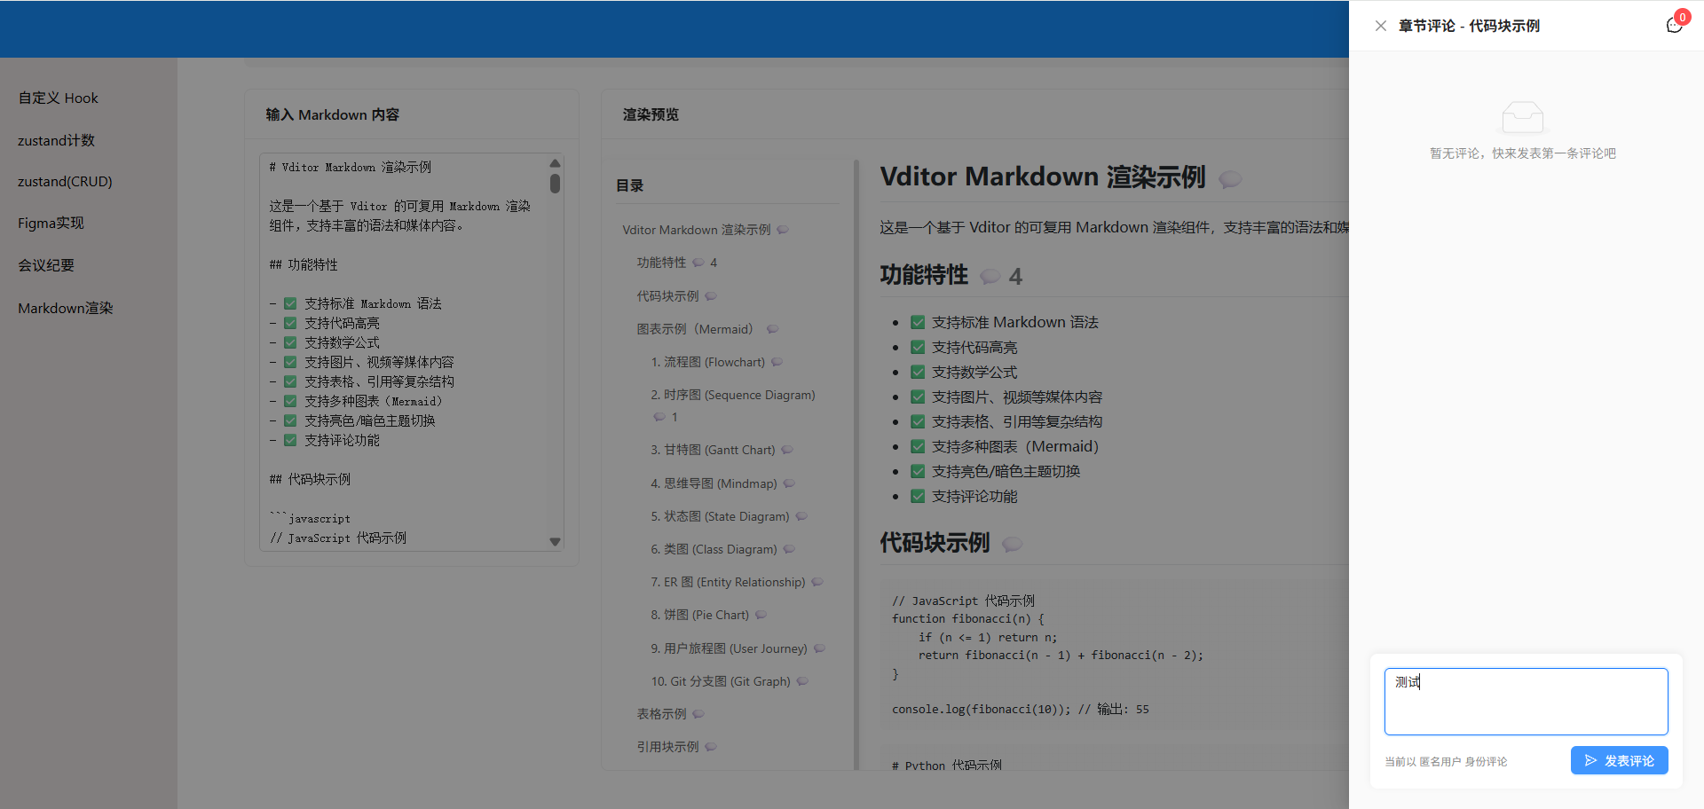
Task: Open TOC entry 5. 状态图 (State Diagram)
Action: [x=720, y=516]
